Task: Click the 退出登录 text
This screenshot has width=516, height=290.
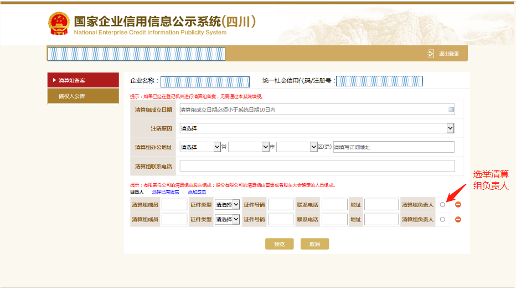Action: coord(449,54)
